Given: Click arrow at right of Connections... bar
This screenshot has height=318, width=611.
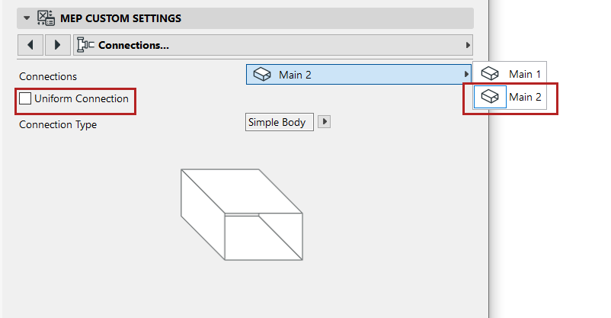Looking at the screenshot, I should (x=467, y=45).
